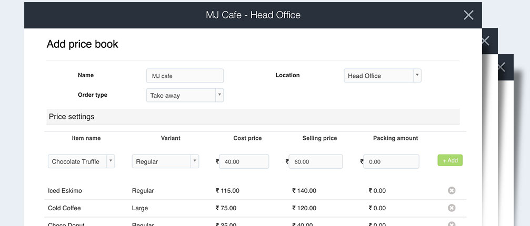Close the second stacked dialog behind
This screenshot has width=530, height=226.
[485, 41]
